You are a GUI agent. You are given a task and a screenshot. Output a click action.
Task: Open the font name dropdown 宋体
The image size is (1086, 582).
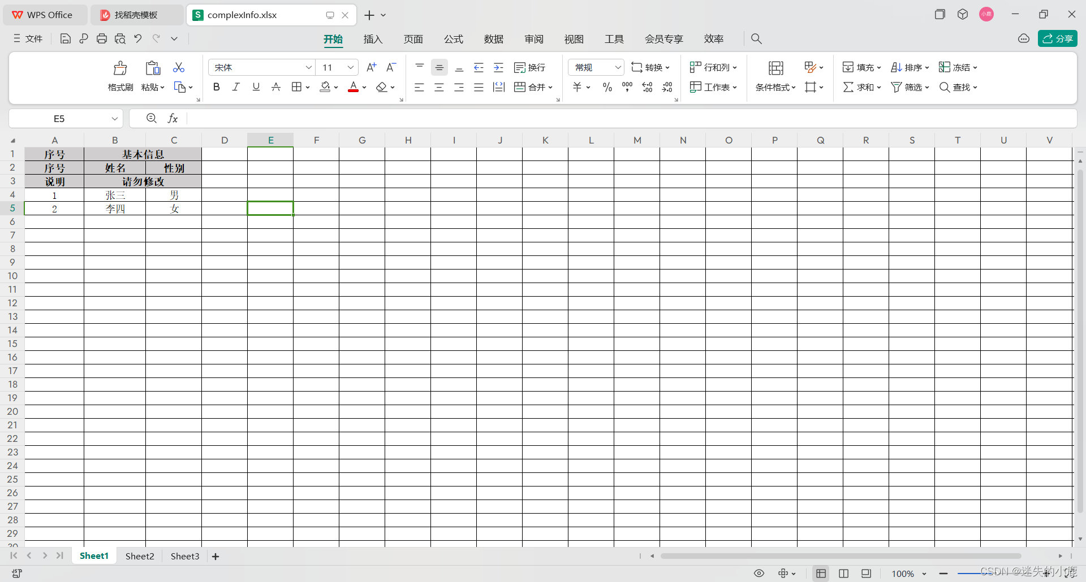(309, 67)
